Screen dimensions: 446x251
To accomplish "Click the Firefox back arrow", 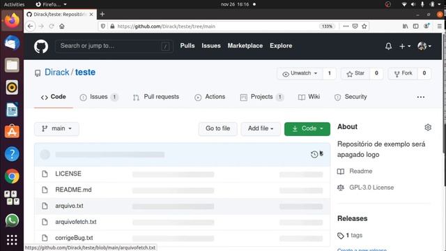I will (31, 26).
